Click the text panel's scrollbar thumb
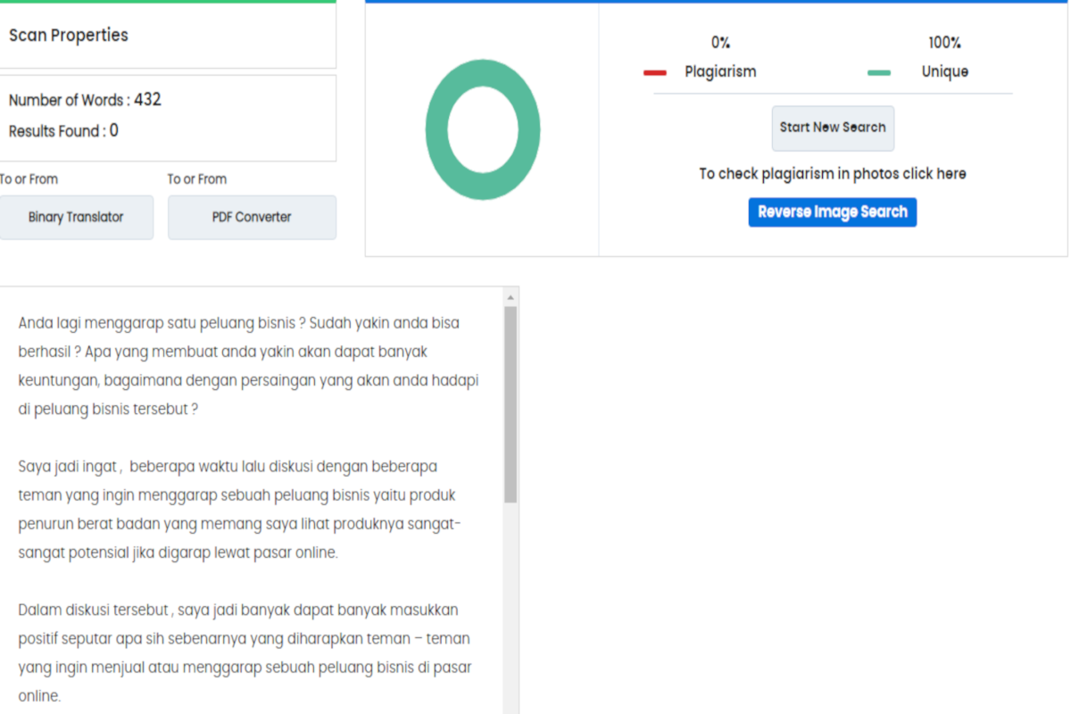1071x714 pixels. (511, 402)
